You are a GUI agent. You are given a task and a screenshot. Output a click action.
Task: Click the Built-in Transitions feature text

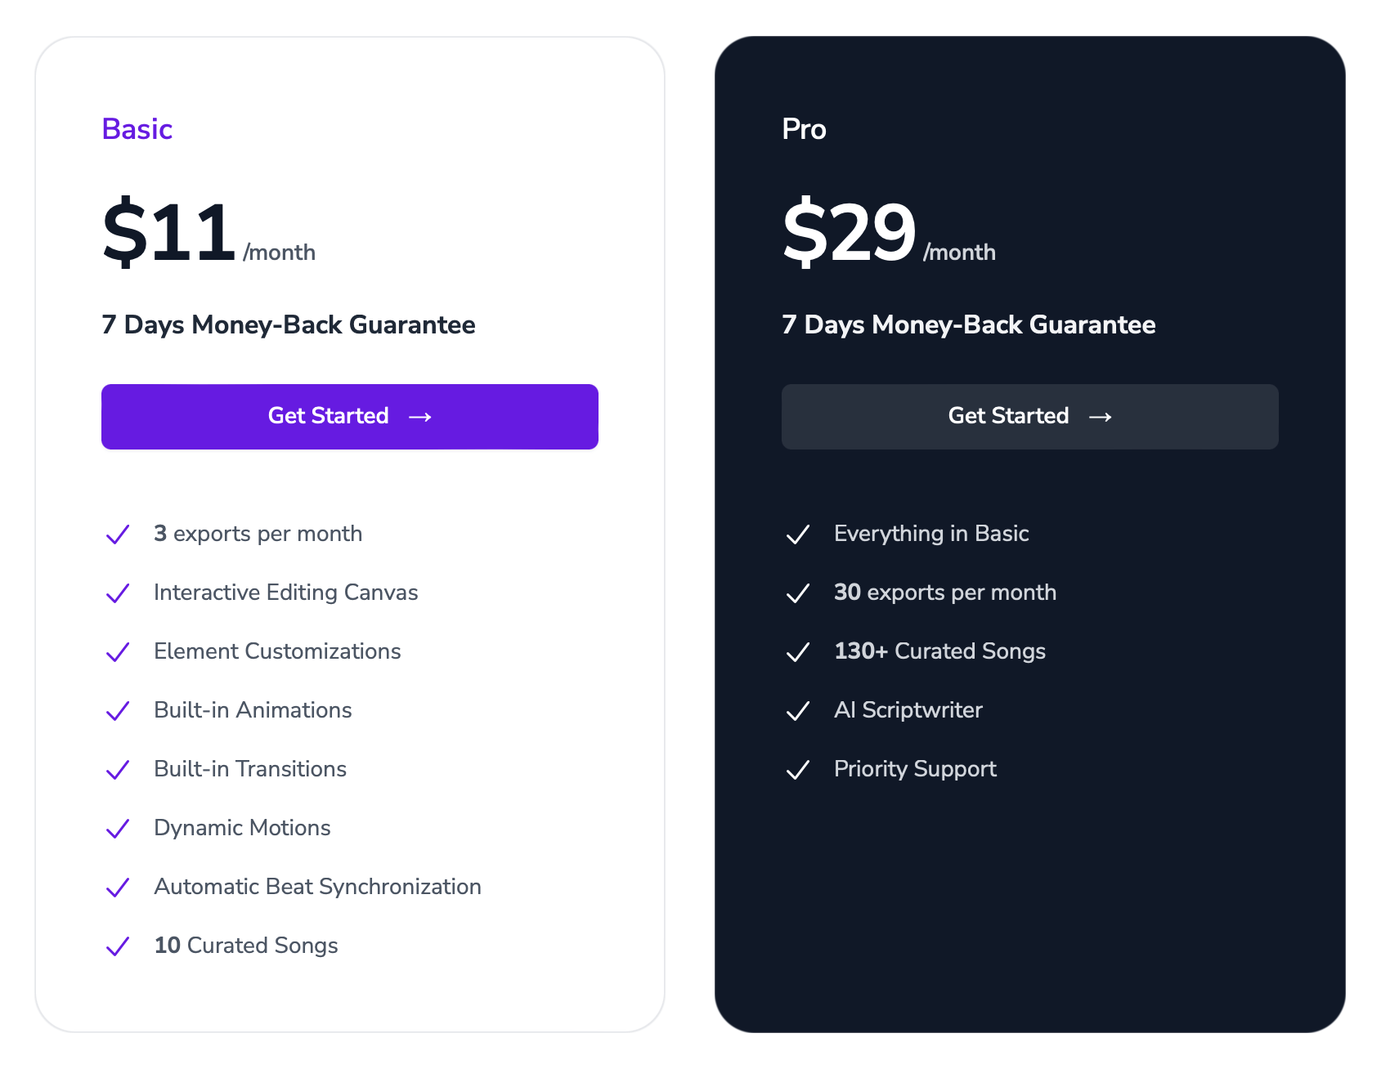(x=250, y=769)
